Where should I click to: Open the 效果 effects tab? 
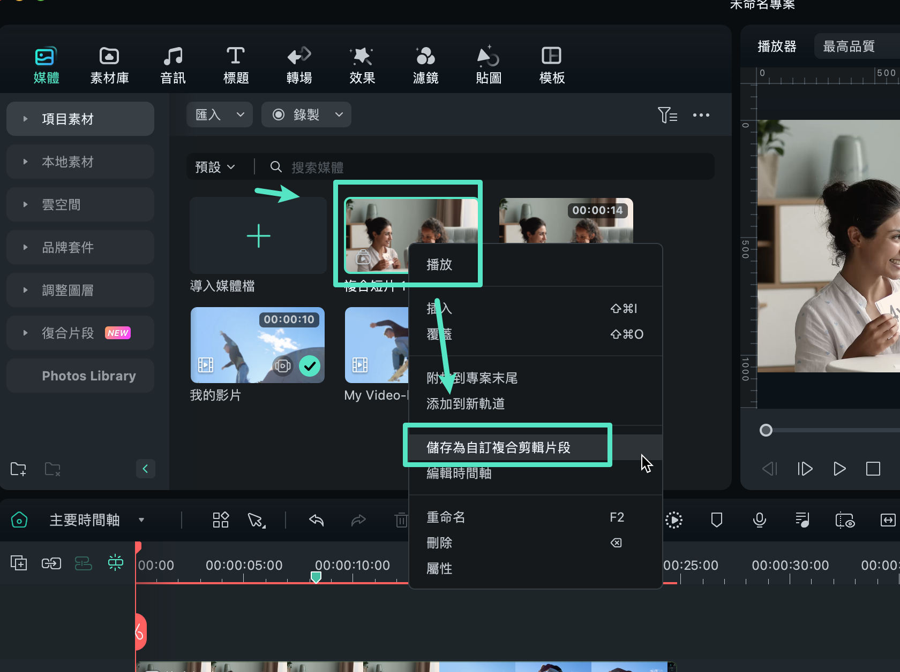click(x=362, y=65)
